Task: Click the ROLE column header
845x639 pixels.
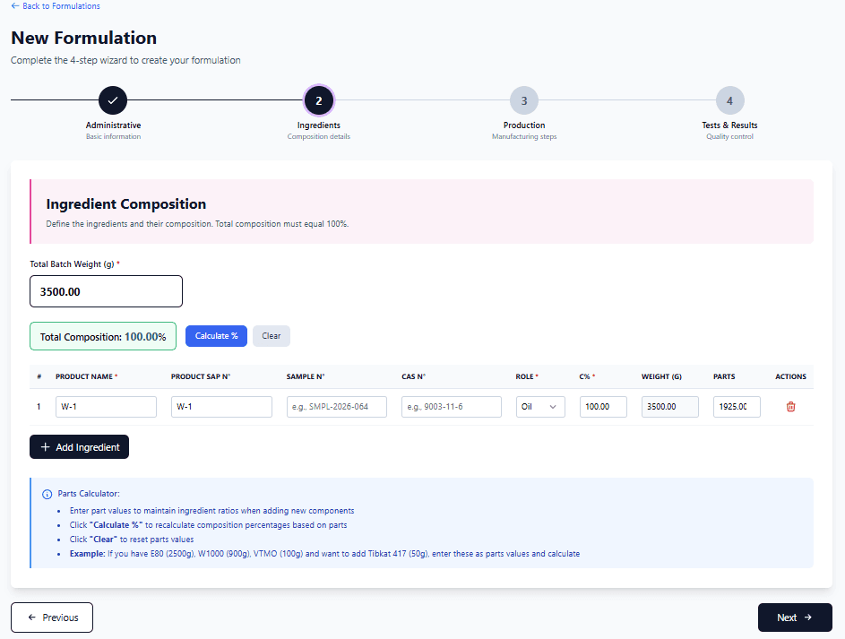Action: point(527,376)
